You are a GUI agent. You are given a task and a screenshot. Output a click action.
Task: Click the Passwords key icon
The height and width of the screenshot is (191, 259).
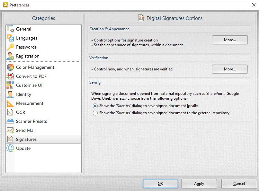[10, 47]
